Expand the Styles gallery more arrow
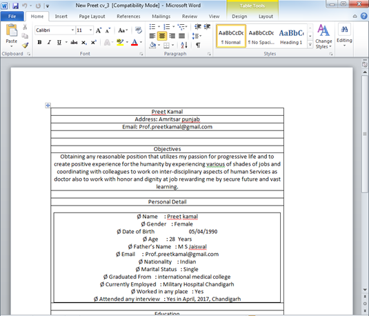The width and height of the screenshot is (369, 316). point(310,44)
